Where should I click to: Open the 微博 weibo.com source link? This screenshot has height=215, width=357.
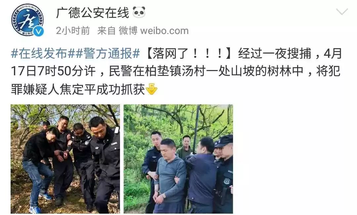pos(154,31)
